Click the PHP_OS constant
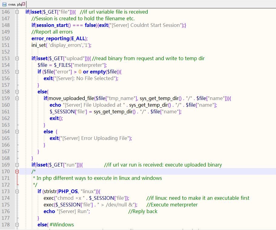276x230 pixels. point(68,192)
